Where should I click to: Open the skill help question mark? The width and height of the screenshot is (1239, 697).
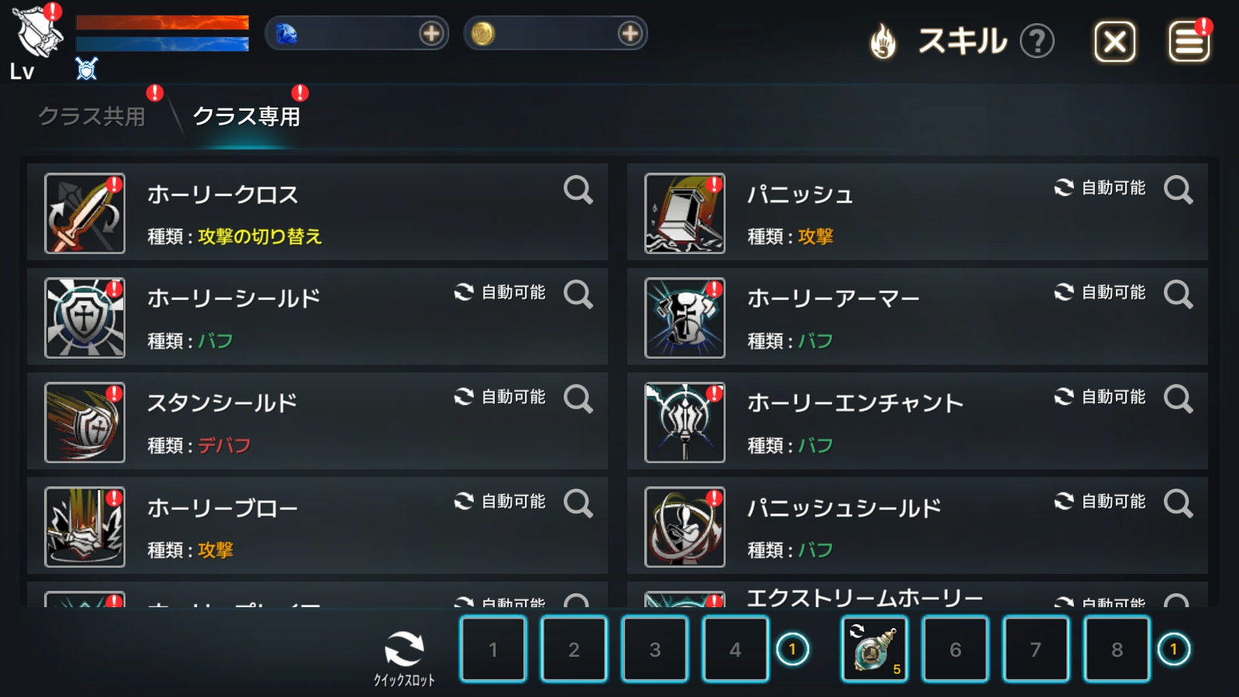pyautogui.click(x=1037, y=41)
